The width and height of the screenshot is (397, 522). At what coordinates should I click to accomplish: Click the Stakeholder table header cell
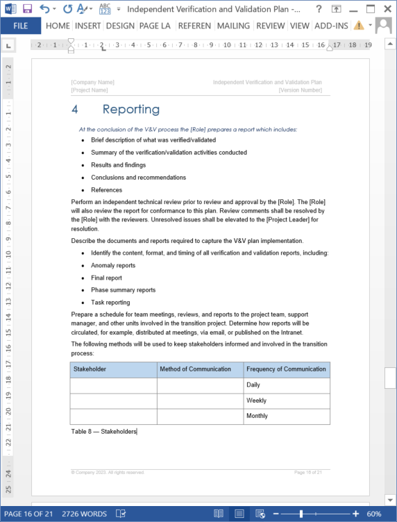click(x=113, y=369)
